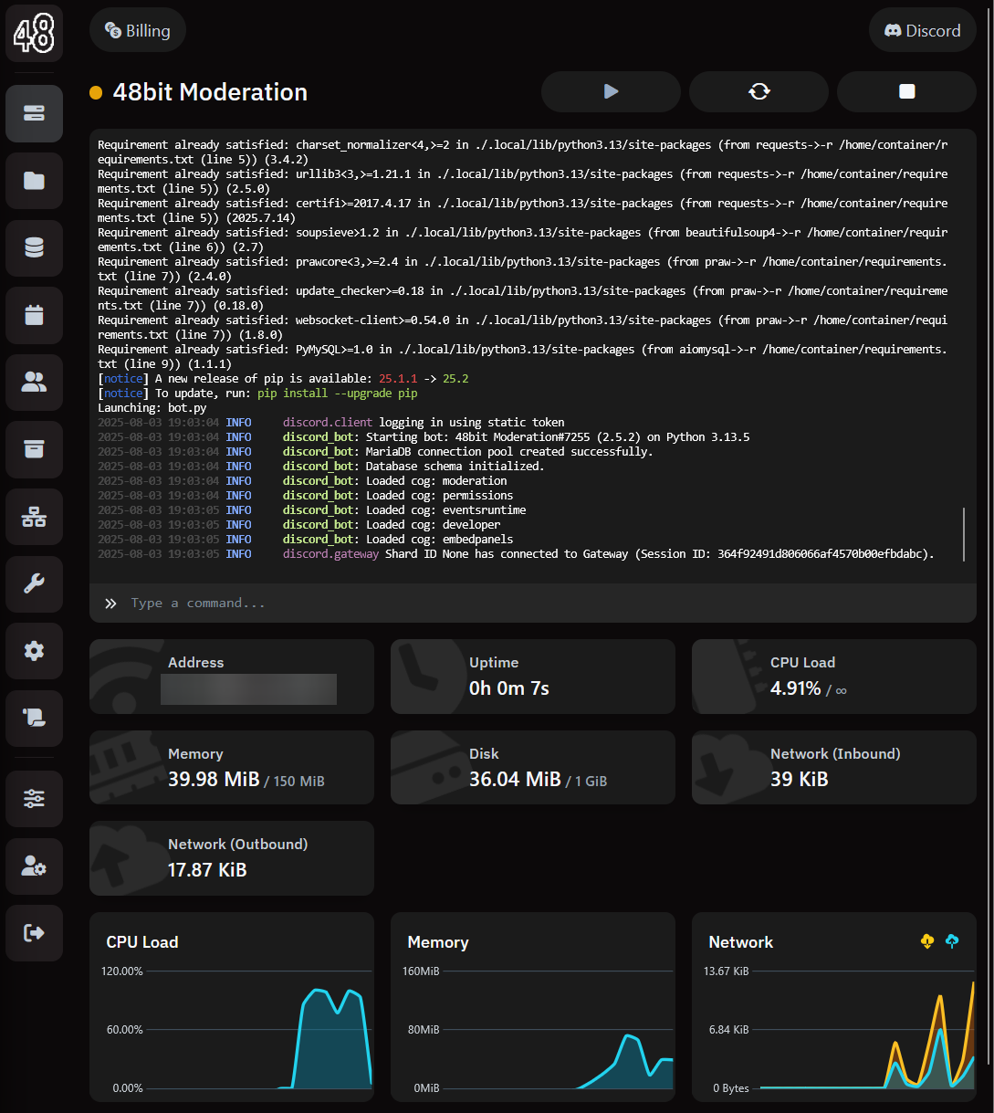
Task: Click the cyan upload icon in Network chart
Action: [952, 941]
